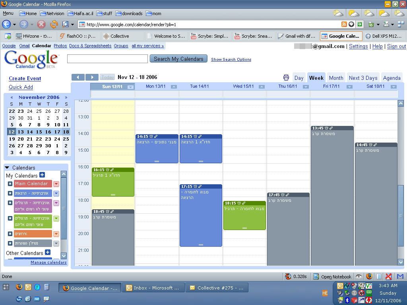Image resolution: width=407 pixels, height=305 pixels.
Task: Open the Haifa.ac.il bookmarks folder
Action: (80, 13)
